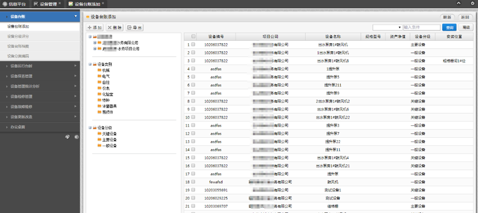
Task: Open 高级 advanced search
Action: pos(466,27)
